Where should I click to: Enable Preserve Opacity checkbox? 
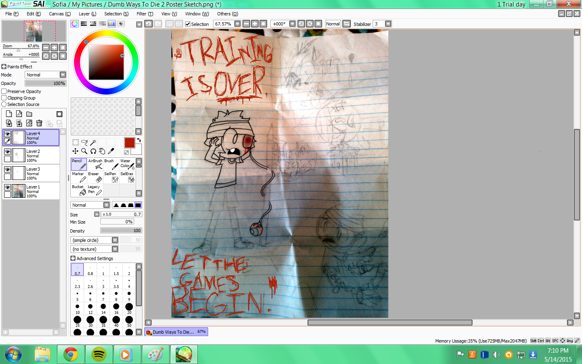tap(4, 91)
